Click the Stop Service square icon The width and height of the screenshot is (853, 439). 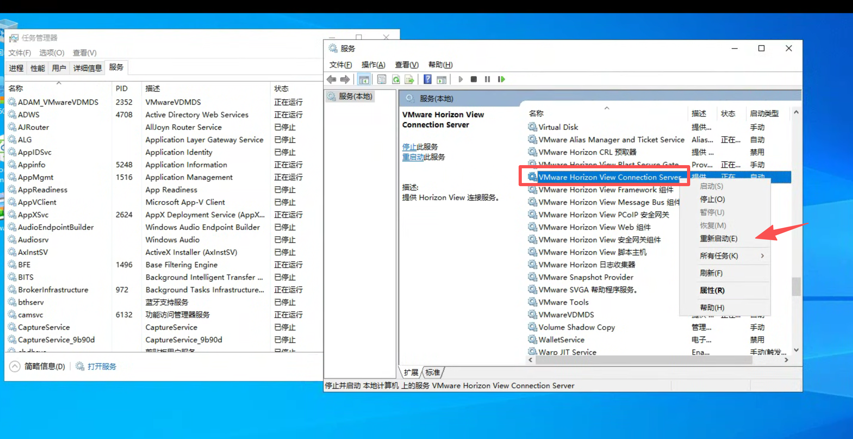click(474, 79)
